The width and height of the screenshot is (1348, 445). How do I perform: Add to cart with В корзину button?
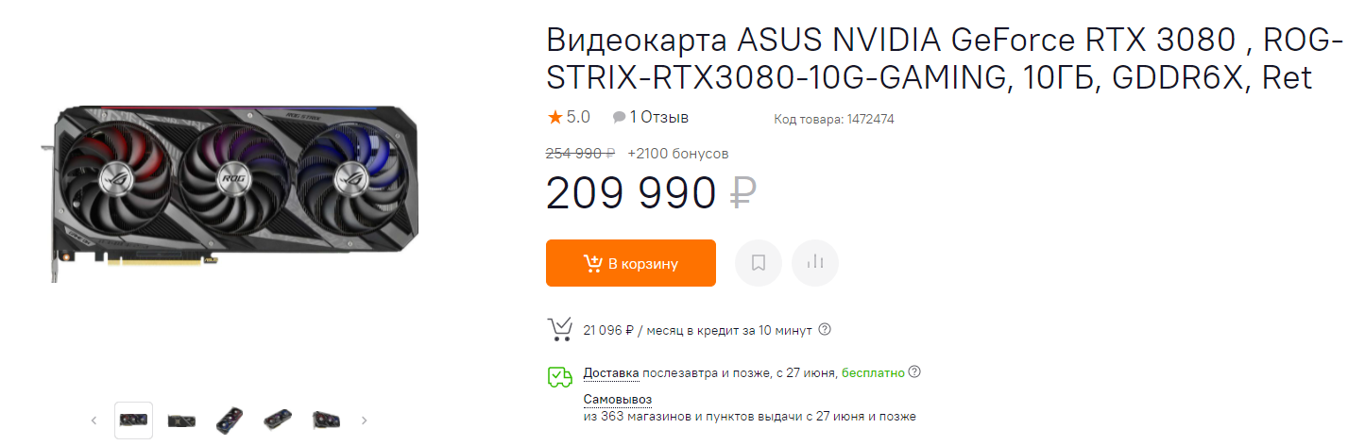click(630, 263)
